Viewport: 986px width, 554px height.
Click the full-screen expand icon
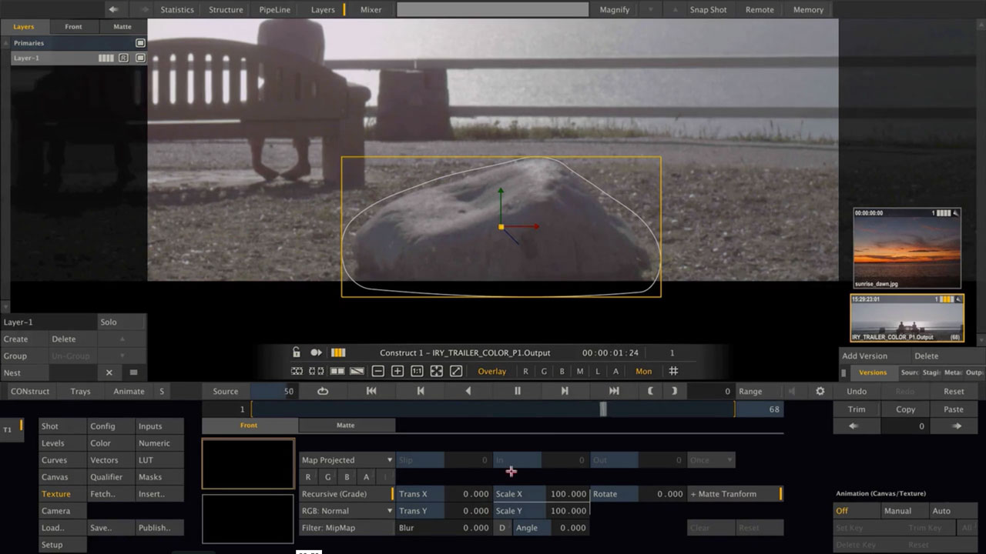tap(456, 371)
